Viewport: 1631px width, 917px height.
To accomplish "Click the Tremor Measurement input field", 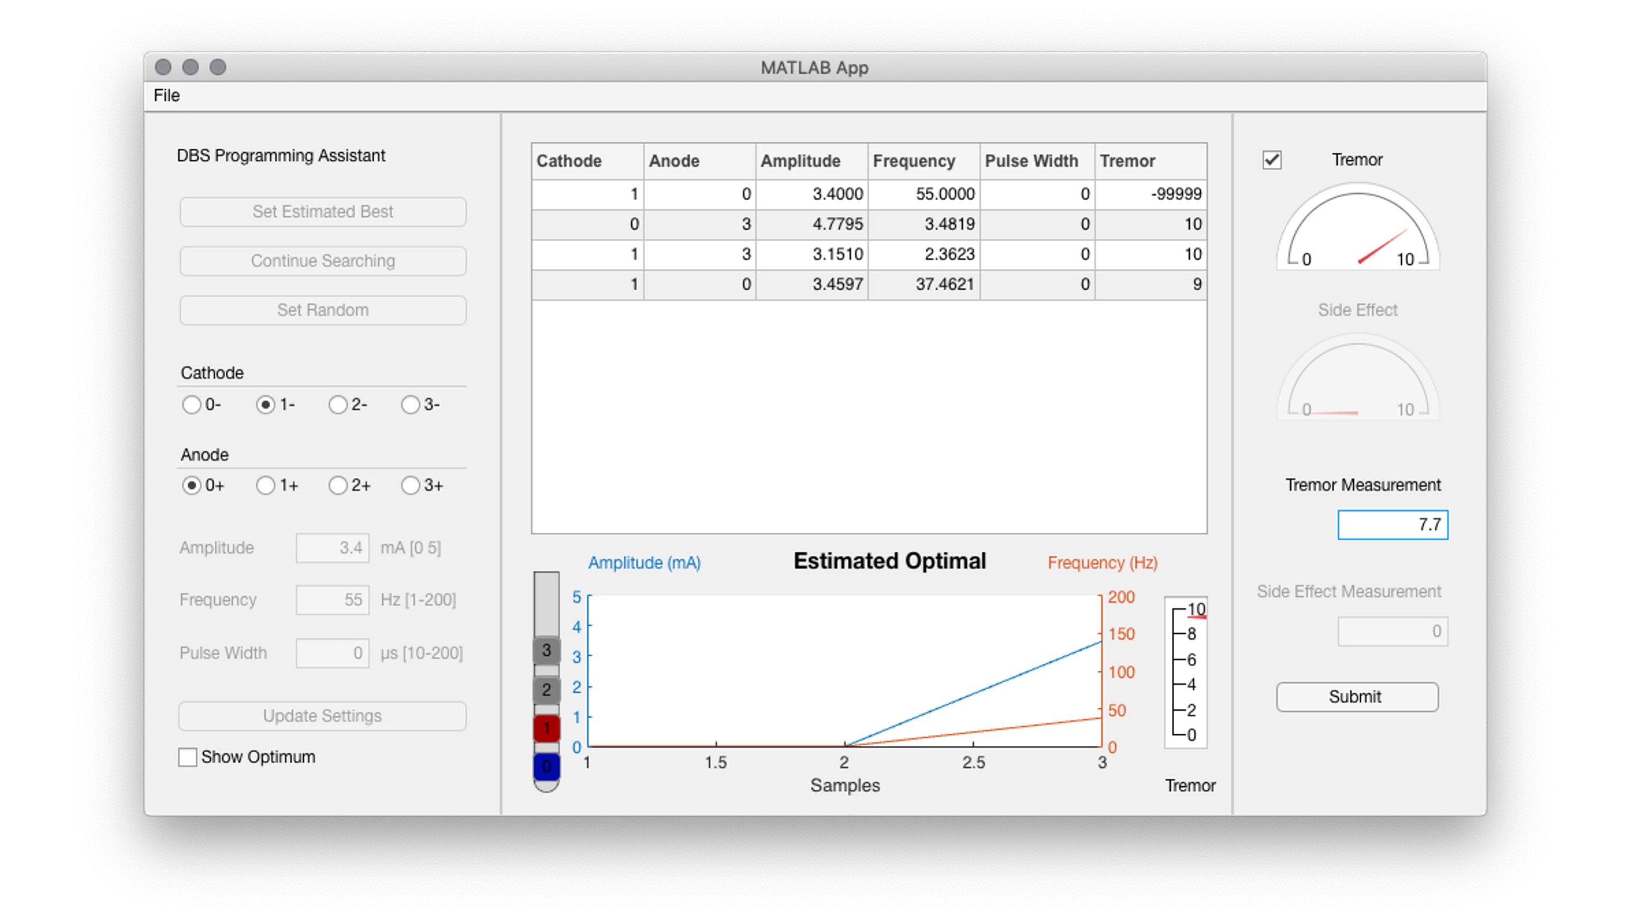I will point(1392,525).
